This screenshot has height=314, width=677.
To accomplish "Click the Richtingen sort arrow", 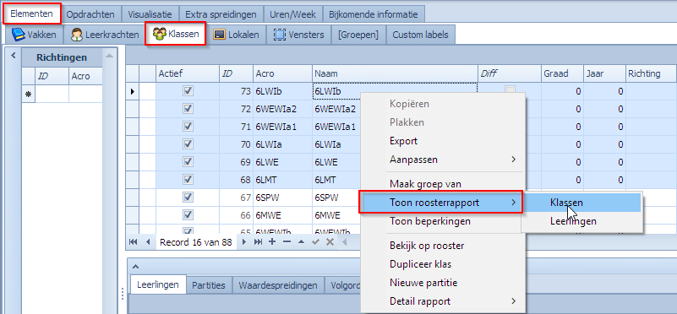I will [110, 56].
